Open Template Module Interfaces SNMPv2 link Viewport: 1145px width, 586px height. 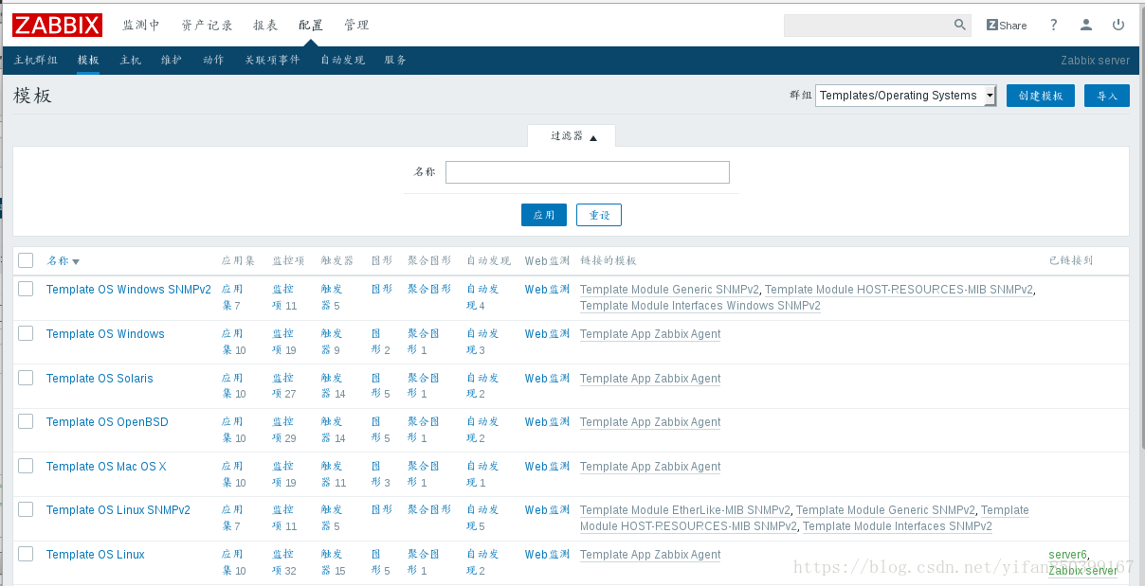(x=897, y=526)
